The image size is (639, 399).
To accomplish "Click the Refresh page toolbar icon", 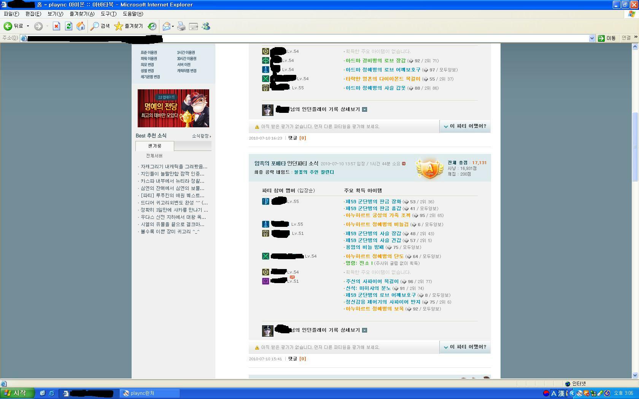I will (x=68, y=26).
